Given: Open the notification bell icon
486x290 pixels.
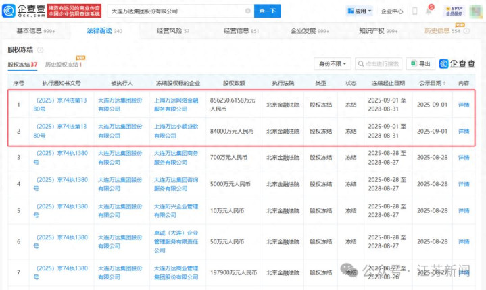Looking at the screenshot, I should [429, 11].
